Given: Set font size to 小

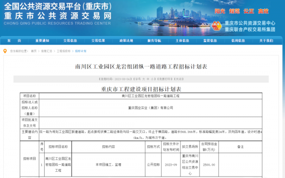Looking at the screenshot, I should pos(152,79).
